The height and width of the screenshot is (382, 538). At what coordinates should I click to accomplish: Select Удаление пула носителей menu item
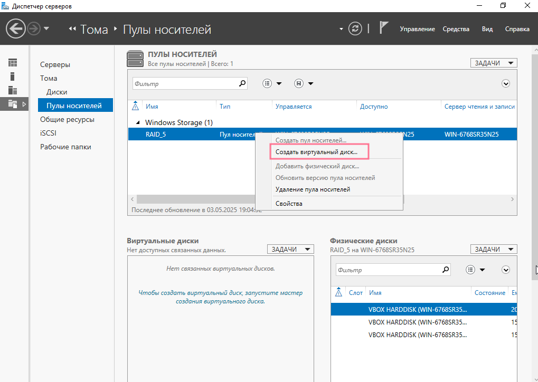313,189
